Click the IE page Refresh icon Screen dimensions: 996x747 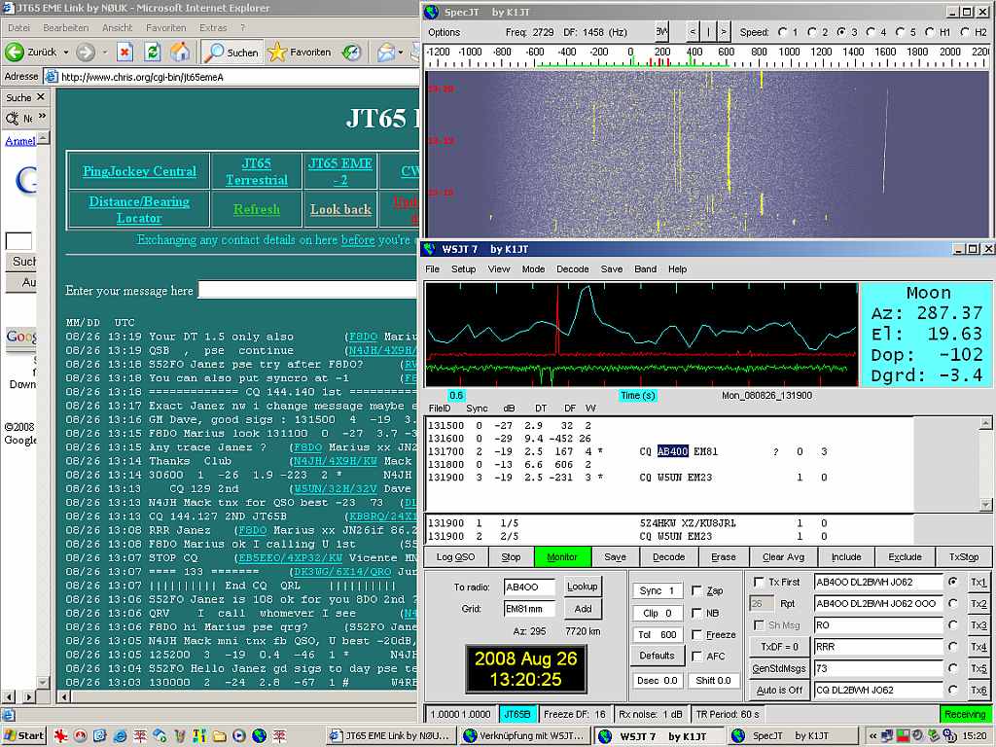[153, 53]
